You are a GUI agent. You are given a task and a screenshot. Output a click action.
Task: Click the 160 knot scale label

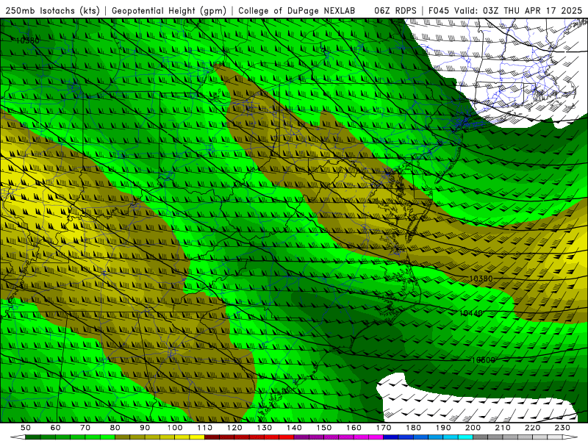click(354, 428)
